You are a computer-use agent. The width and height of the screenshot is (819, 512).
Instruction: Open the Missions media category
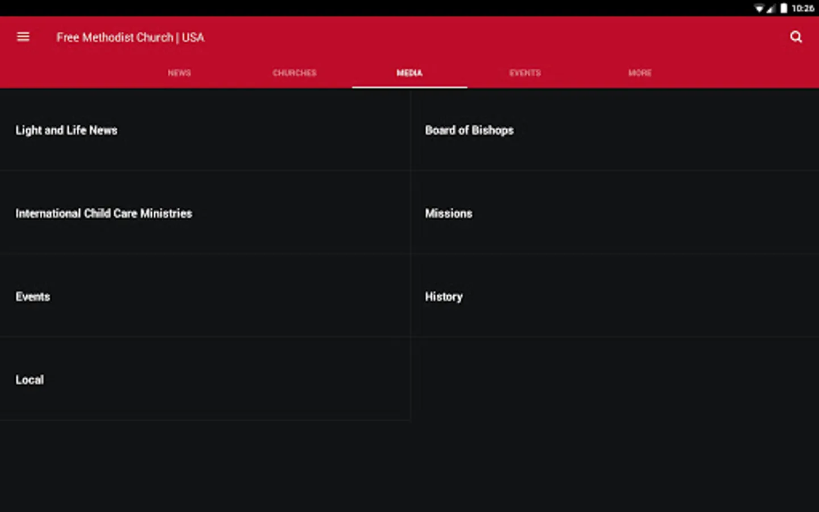[x=615, y=213]
